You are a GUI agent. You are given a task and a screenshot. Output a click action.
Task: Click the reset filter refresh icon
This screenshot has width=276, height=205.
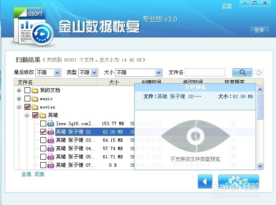click(x=259, y=72)
